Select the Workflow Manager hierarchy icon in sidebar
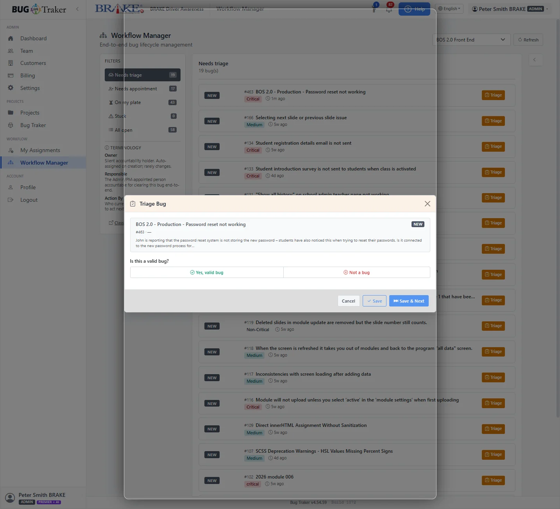The image size is (560, 509). (11, 163)
